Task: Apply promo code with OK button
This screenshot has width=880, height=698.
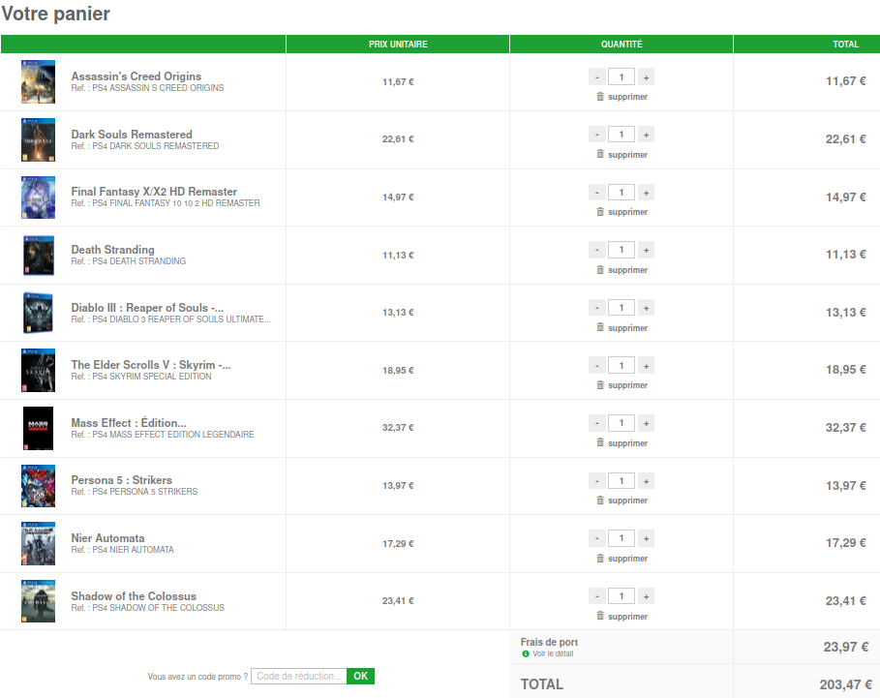Action: click(x=360, y=676)
